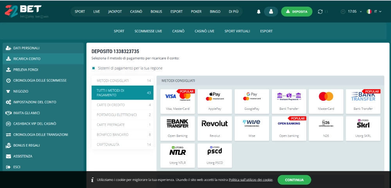The image size is (391, 188).
Task: Open the Politica sull'utilizzo dei cookie link
Action: [x=251, y=180]
